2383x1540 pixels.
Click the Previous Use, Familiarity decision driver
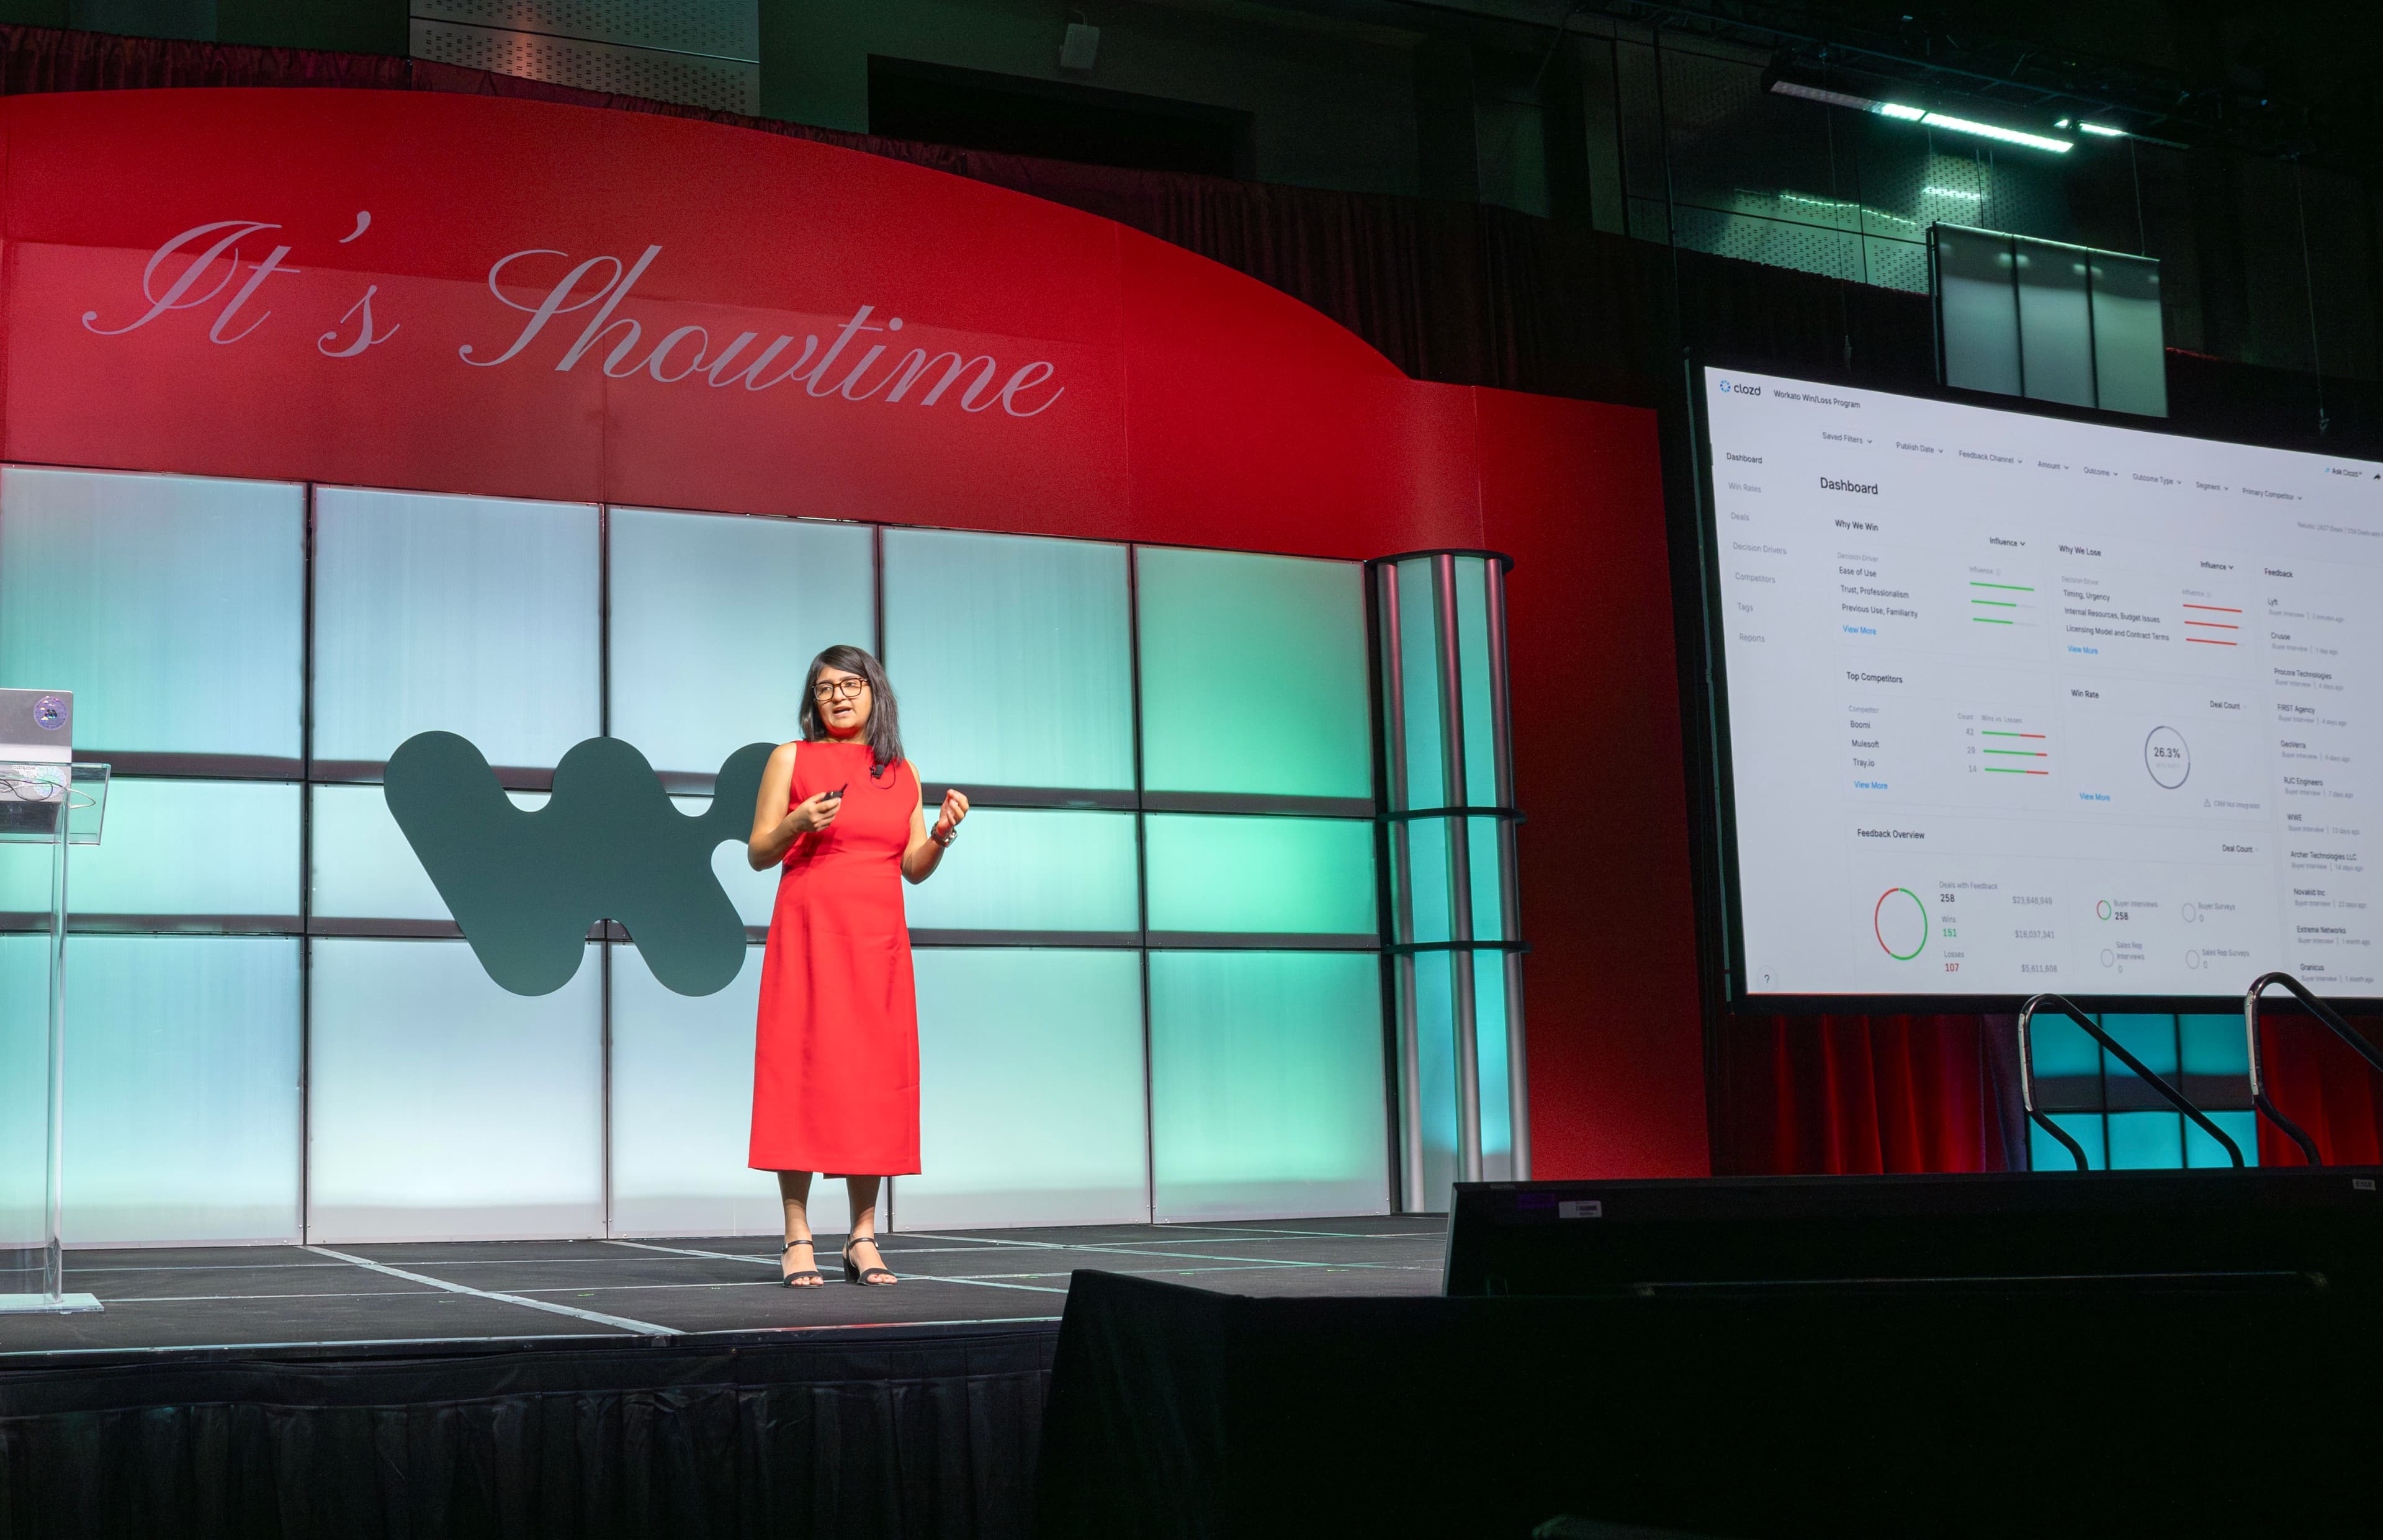pyautogui.click(x=1879, y=610)
